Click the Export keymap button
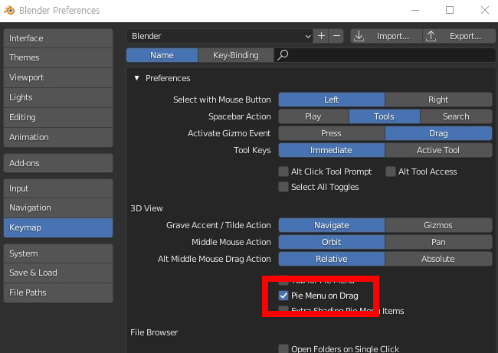This screenshot has height=353, width=498. [459, 36]
